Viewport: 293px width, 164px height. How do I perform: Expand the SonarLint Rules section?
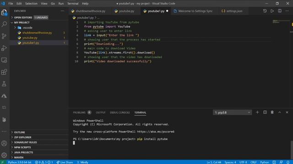pos(39,142)
